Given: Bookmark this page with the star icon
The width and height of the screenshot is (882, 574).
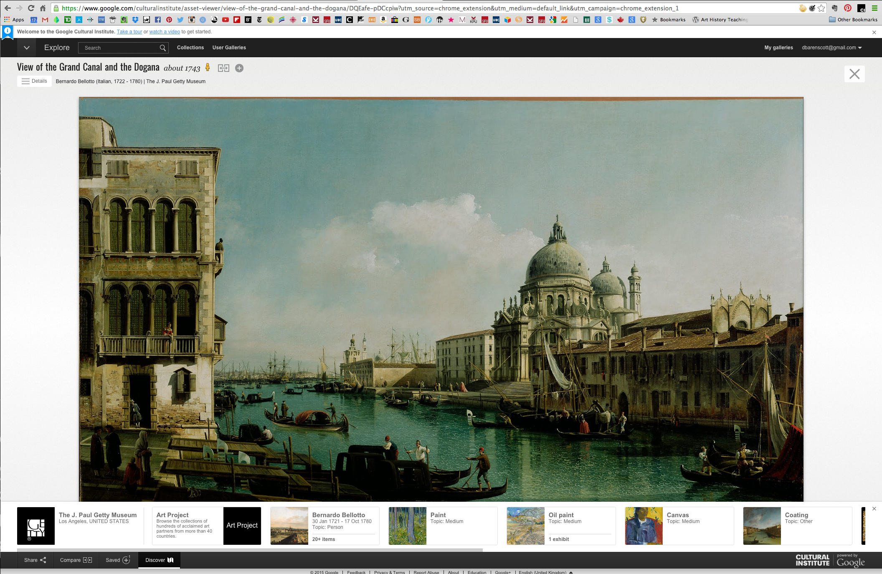Looking at the screenshot, I should coord(821,8).
